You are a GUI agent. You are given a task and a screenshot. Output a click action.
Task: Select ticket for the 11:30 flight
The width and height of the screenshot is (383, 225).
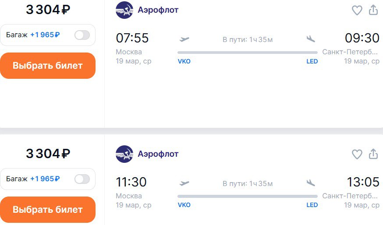tap(48, 210)
